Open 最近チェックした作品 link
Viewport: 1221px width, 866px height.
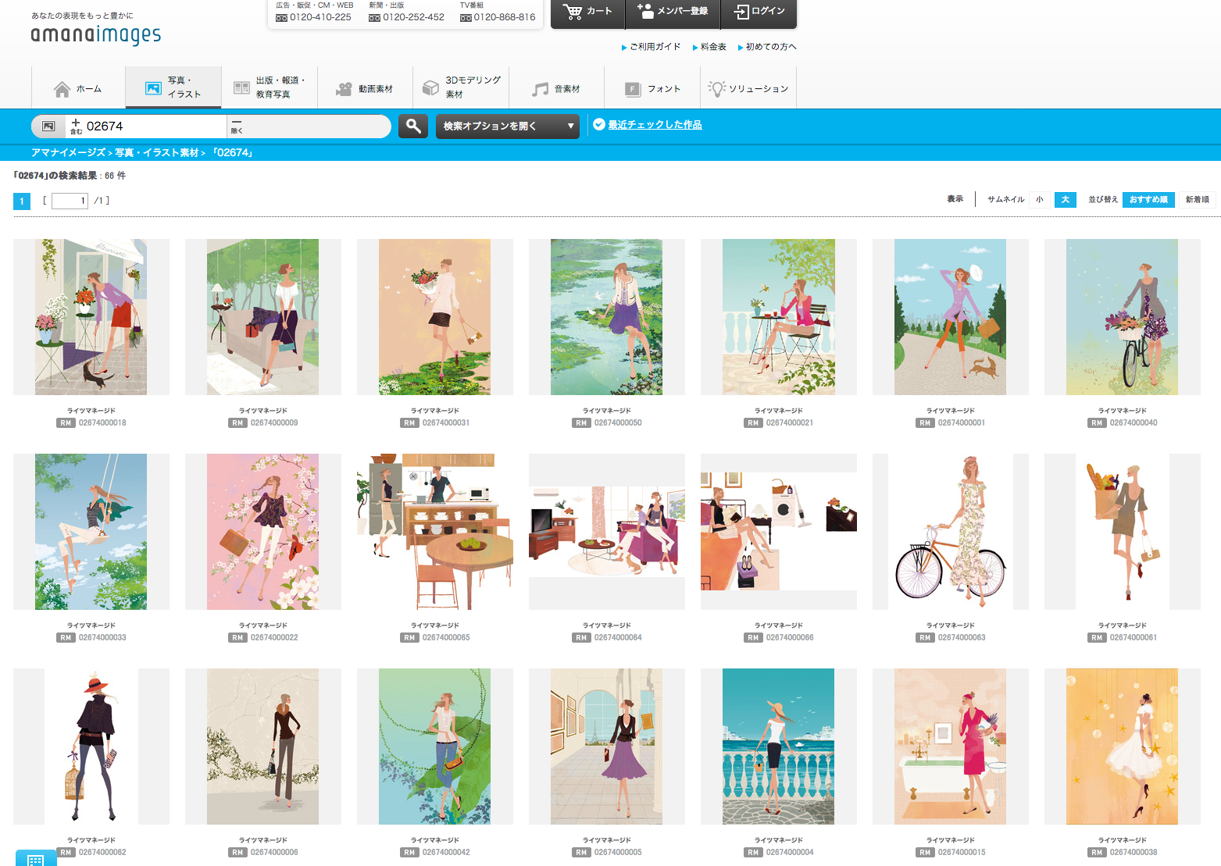[655, 125]
